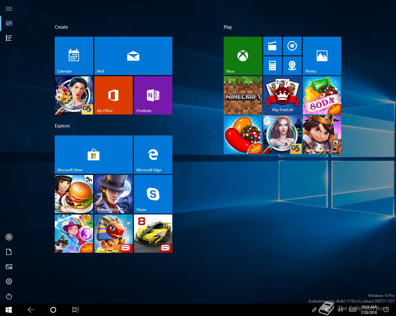The height and width of the screenshot is (316, 396).
Task: Select the Explore group header
Action: 62,126
